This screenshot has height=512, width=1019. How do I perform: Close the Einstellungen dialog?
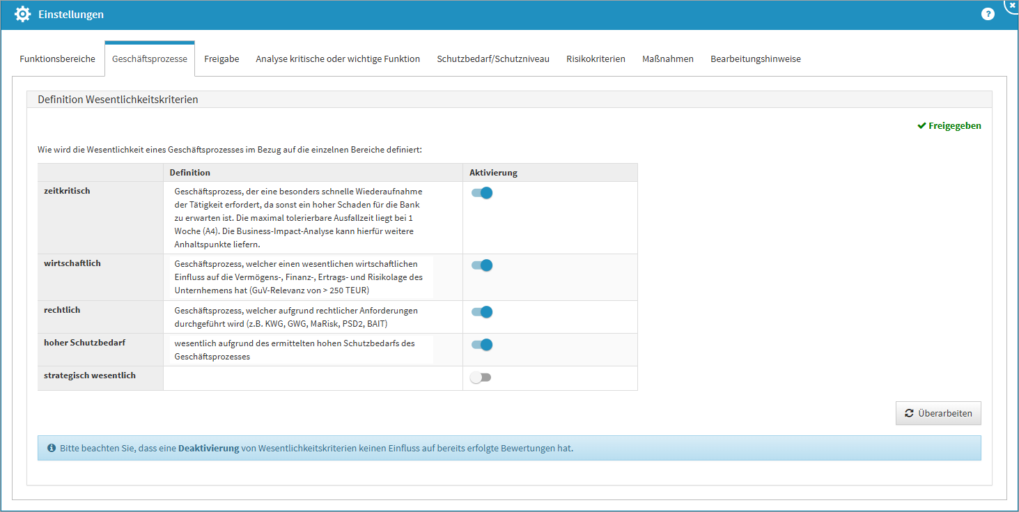click(1012, 4)
